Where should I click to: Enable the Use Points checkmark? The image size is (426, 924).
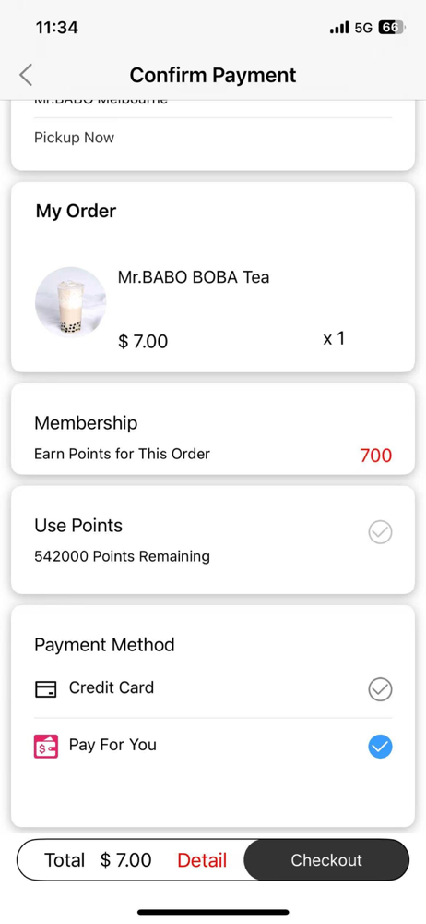380,532
